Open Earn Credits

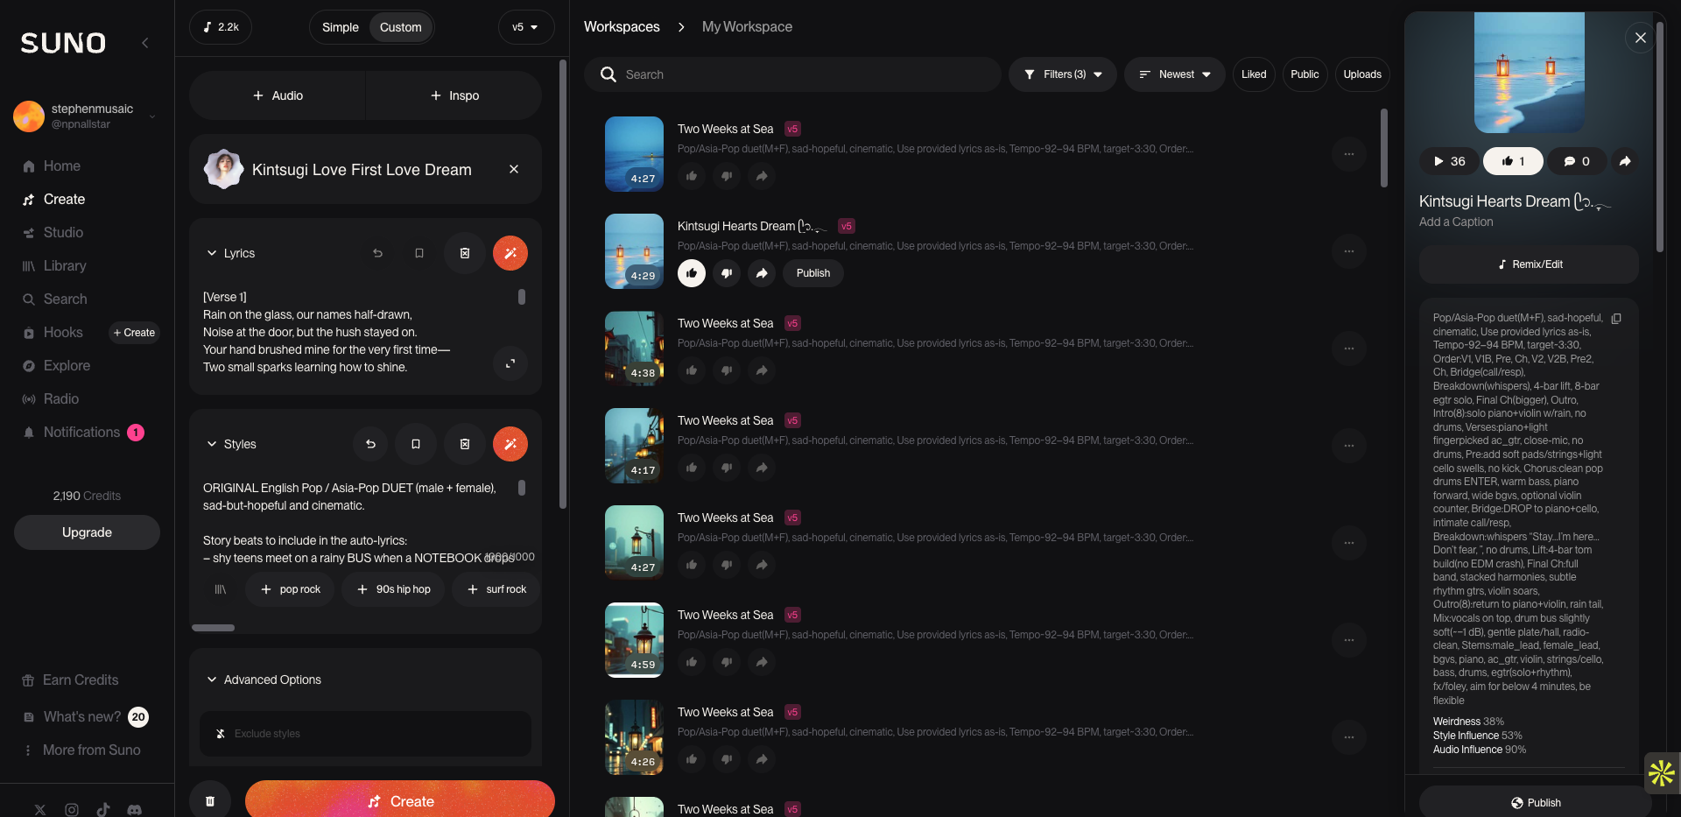[x=70, y=680]
